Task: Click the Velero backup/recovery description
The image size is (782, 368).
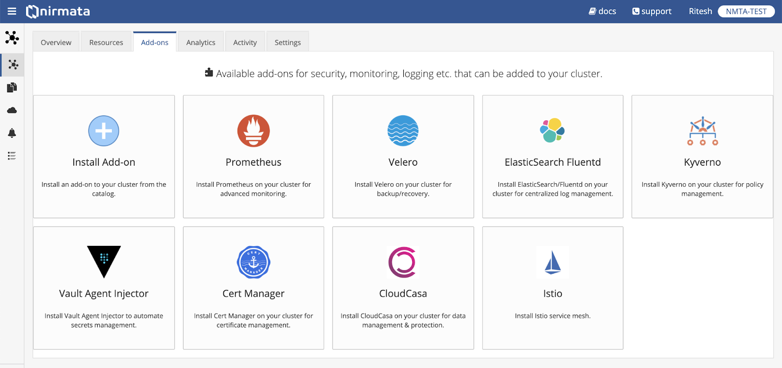Action: click(403, 189)
